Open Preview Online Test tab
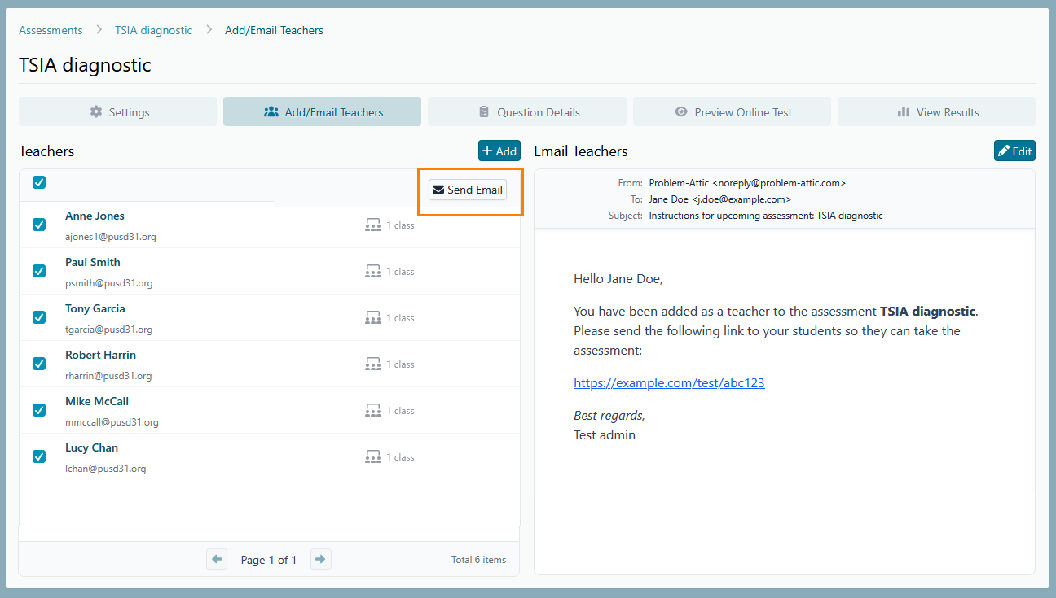The image size is (1056, 598). pyautogui.click(x=732, y=112)
